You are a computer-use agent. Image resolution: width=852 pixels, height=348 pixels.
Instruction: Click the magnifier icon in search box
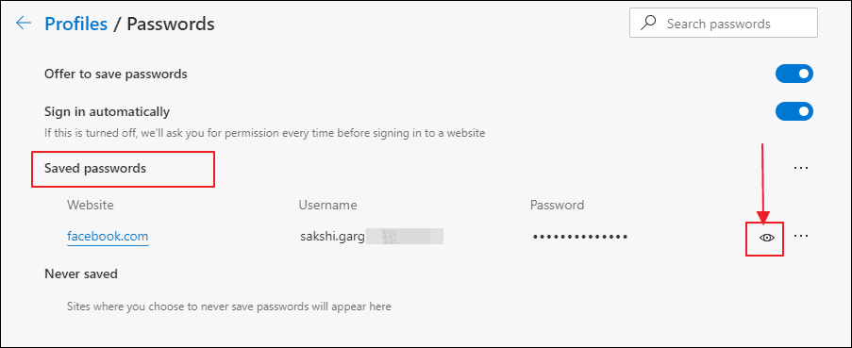(x=647, y=23)
